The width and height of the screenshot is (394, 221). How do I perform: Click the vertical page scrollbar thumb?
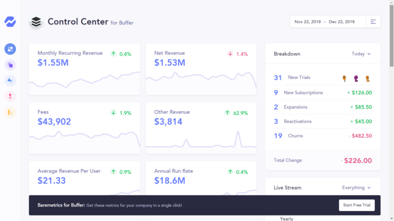pyautogui.click(x=392, y=35)
